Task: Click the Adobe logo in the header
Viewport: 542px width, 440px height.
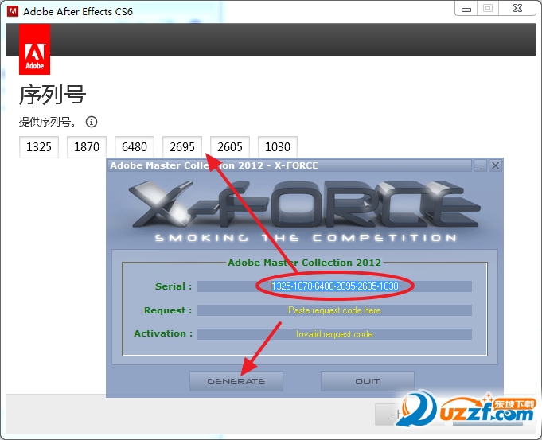Action: click(x=34, y=49)
